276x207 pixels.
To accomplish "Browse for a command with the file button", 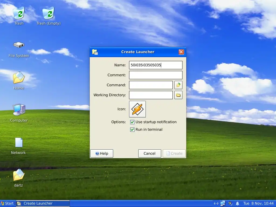I will click(x=178, y=85).
